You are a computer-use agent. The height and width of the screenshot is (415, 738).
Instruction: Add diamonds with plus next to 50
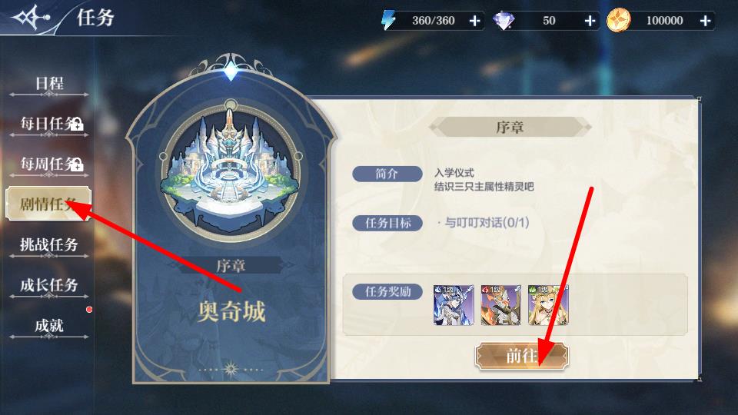click(x=590, y=21)
